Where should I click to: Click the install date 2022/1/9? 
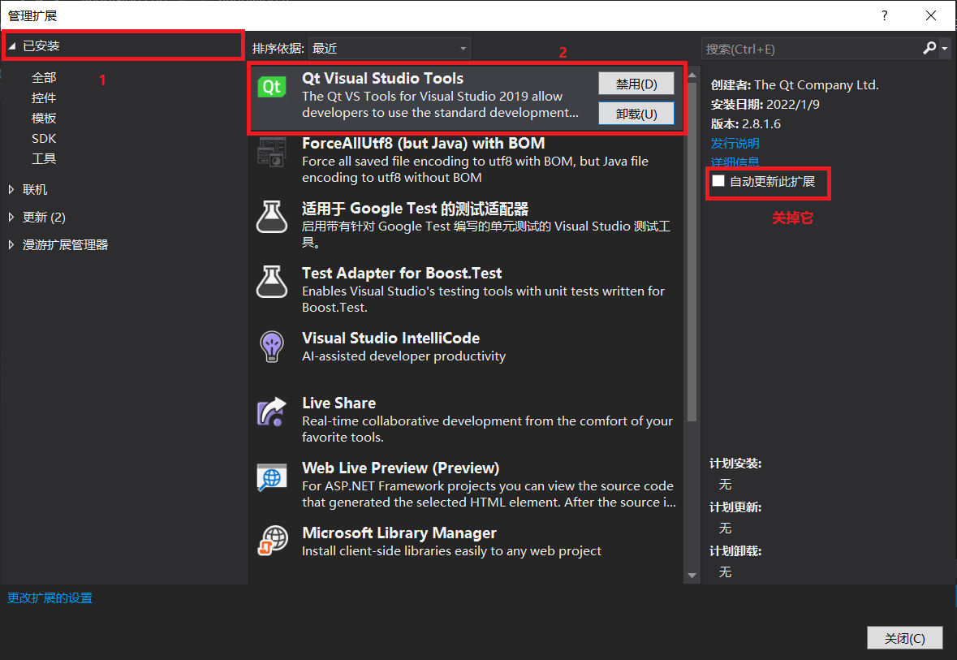793,105
